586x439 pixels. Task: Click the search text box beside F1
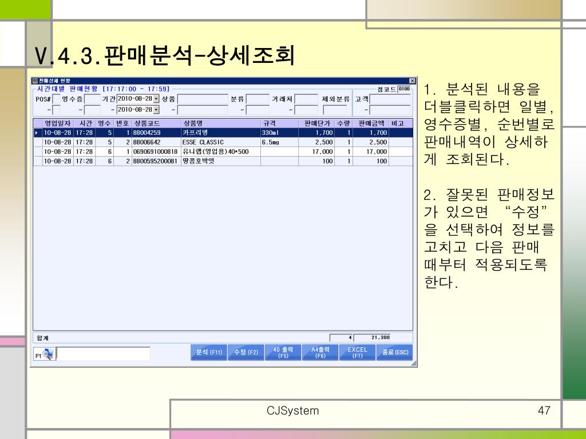click(103, 354)
